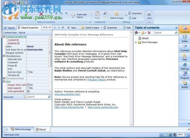
Task: Open the Index sidebar panel
Action: click(185, 39)
